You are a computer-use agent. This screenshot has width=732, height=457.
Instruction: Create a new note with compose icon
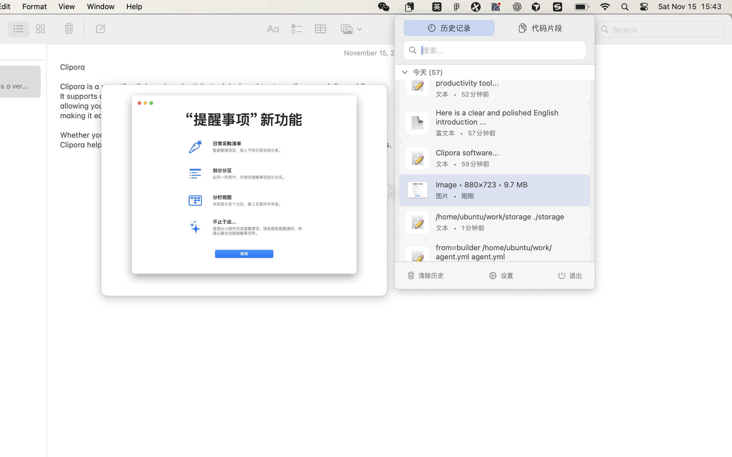click(101, 29)
